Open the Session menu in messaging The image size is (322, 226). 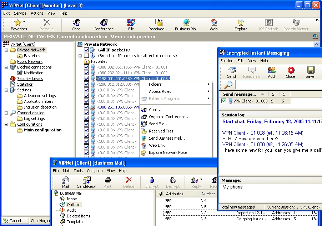coord(227,61)
